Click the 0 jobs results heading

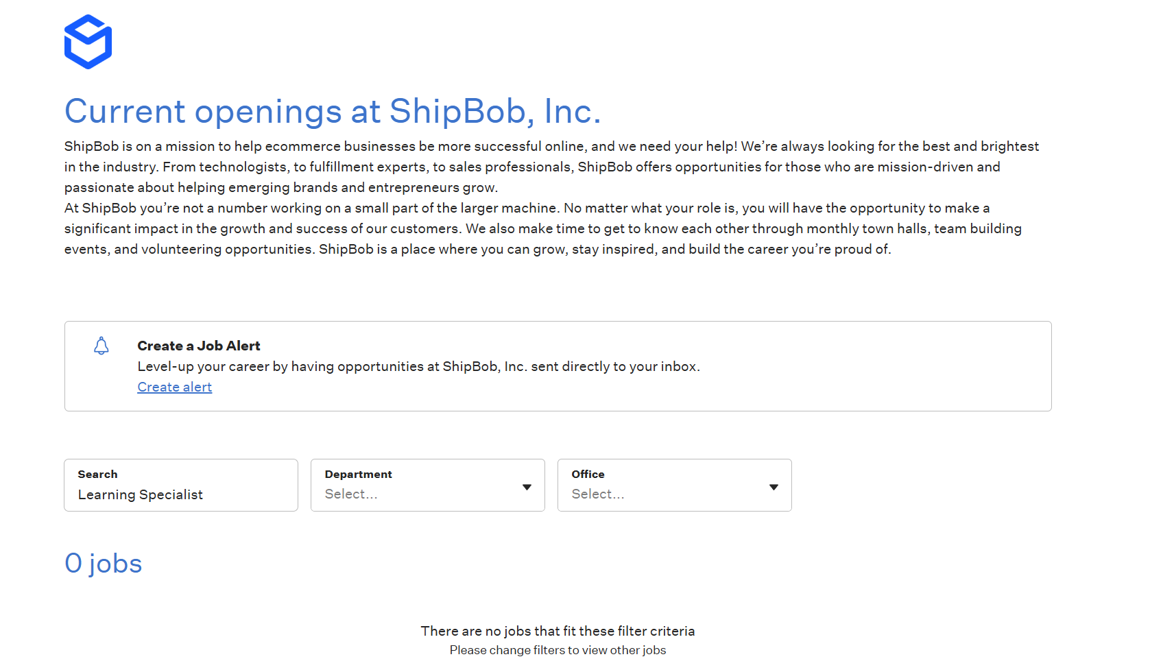click(104, 563)
